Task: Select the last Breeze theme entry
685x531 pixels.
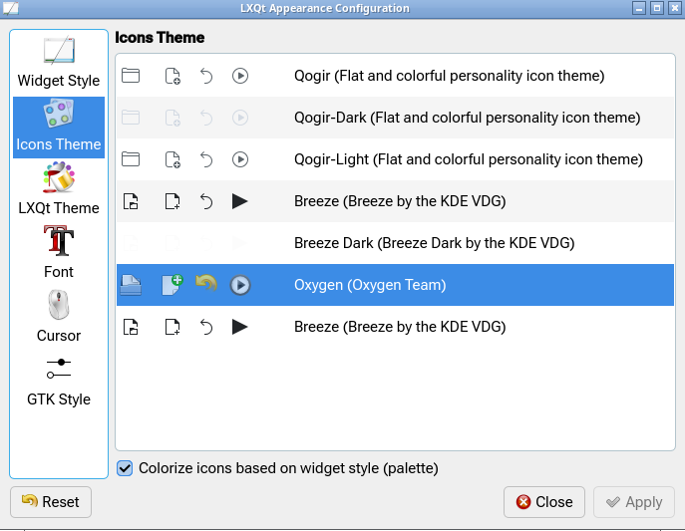Action: tap(400, 327)
